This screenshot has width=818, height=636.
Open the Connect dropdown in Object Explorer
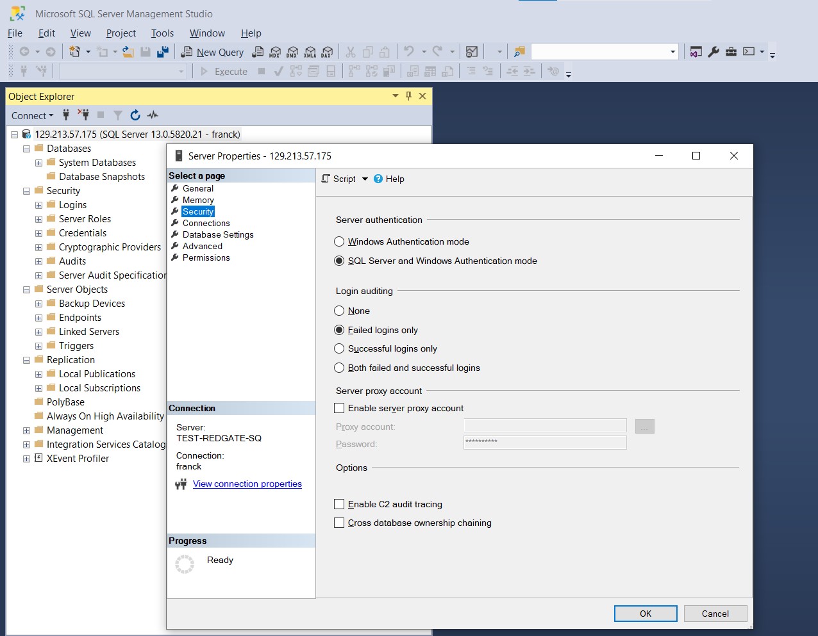32,115
